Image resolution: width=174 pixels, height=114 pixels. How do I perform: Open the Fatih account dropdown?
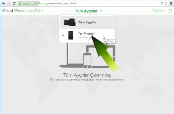(x=158, y=11)
